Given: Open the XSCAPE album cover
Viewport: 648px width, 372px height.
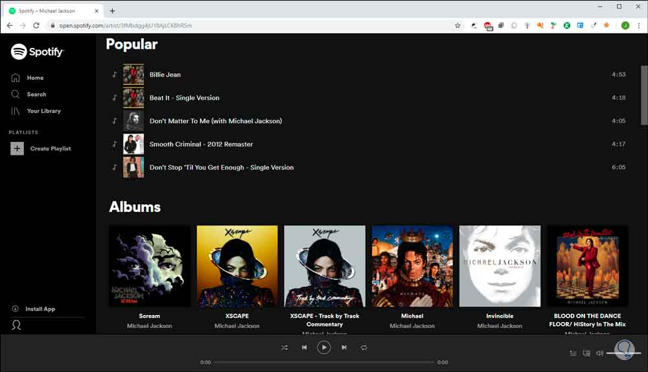Looking at the screenshot, I should pyautogui.click(x=237, y=266).
